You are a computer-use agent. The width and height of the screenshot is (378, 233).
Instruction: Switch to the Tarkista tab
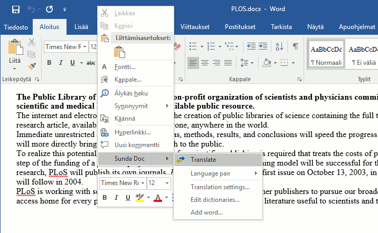[x=281, y=27]
